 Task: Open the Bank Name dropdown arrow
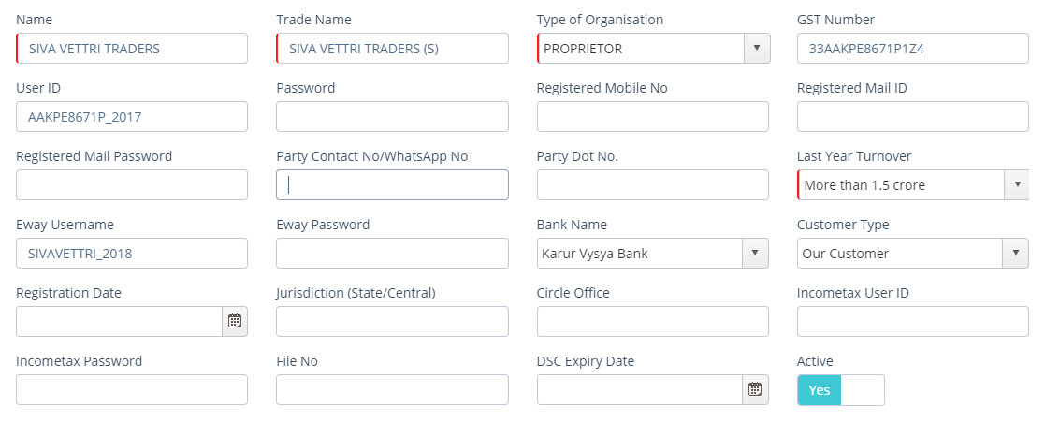pos(755,254)
